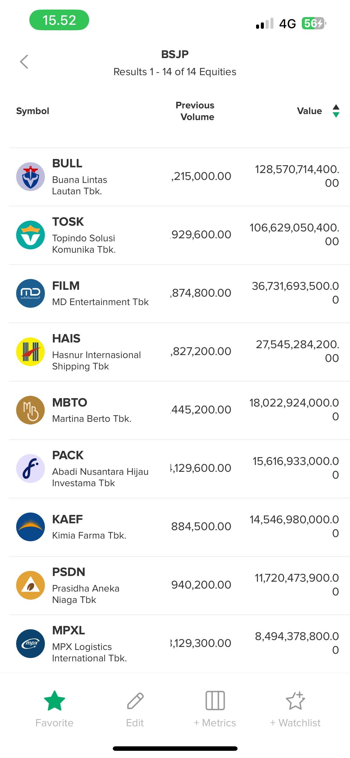Tap the PSDN orange logo
350x758 pixels.
pos(31,585)
